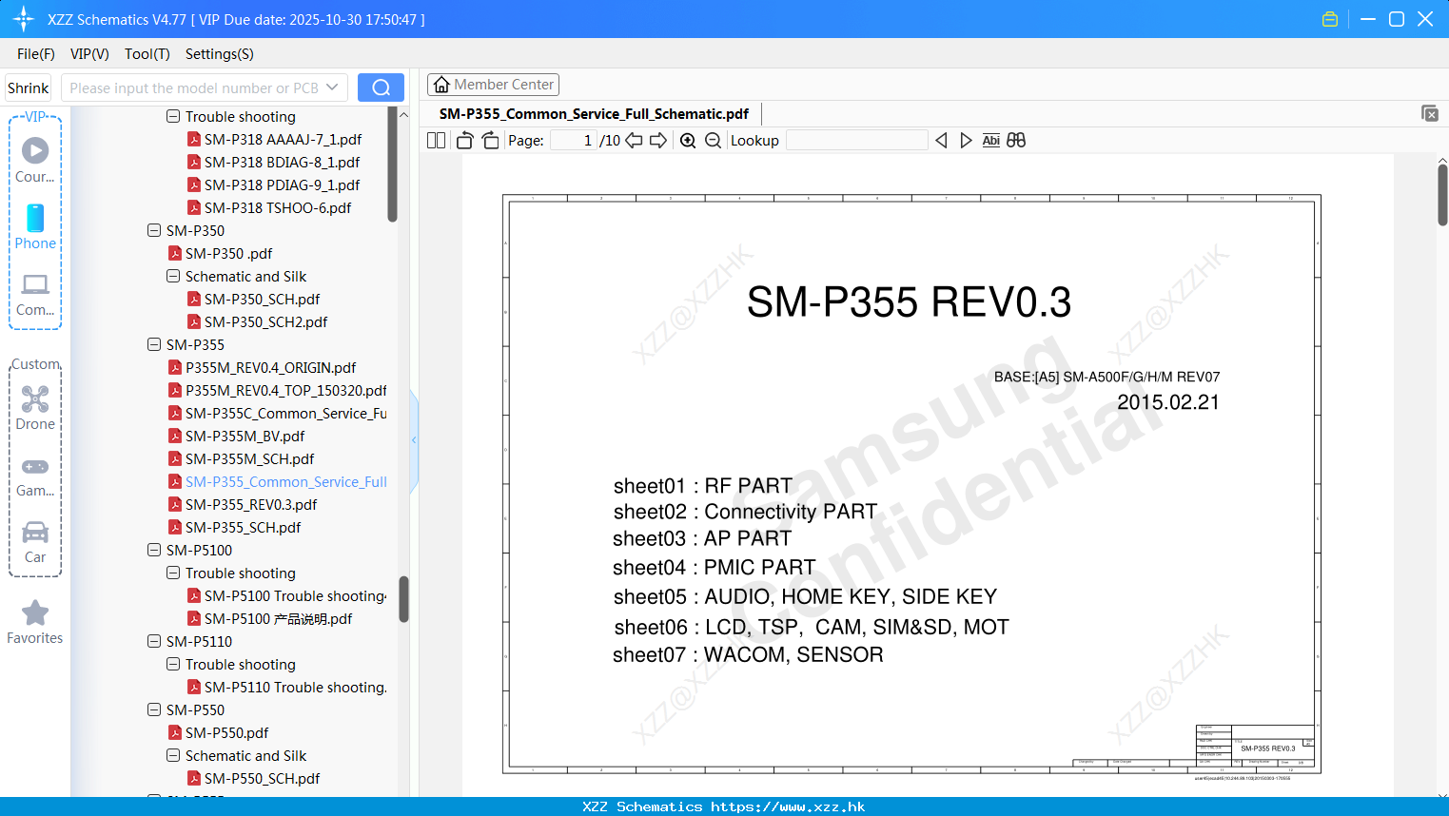The height and width of the screenshot is (816, 1449).
Task: Zoom out of the schematic
Action: (713, 141)
